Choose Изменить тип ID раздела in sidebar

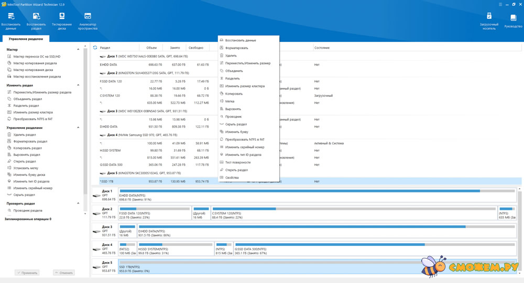[31, 181]
